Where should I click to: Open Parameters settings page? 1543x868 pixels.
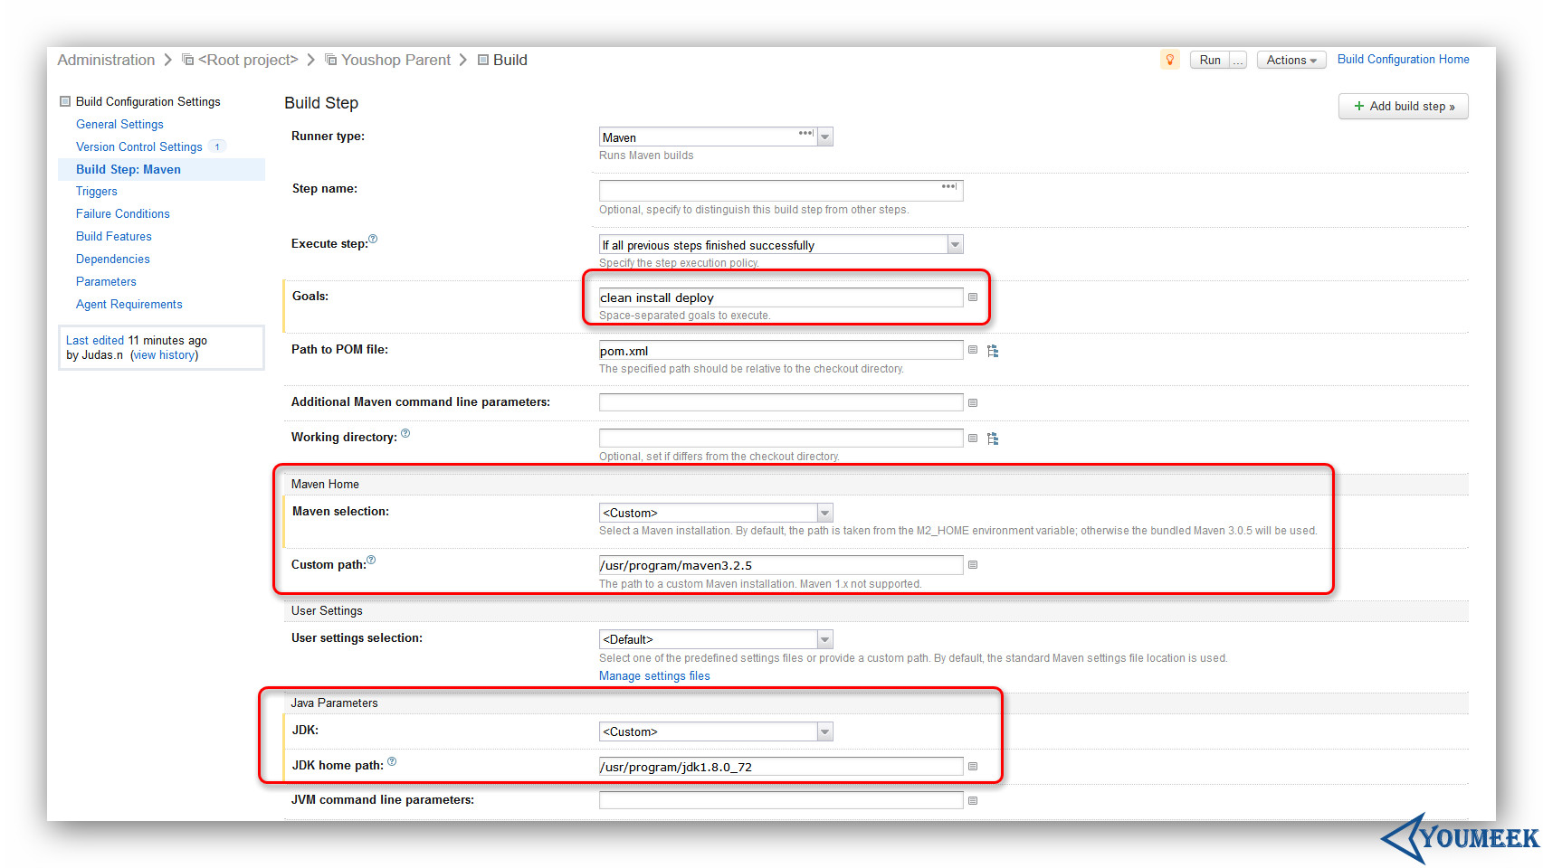[106, 281]
